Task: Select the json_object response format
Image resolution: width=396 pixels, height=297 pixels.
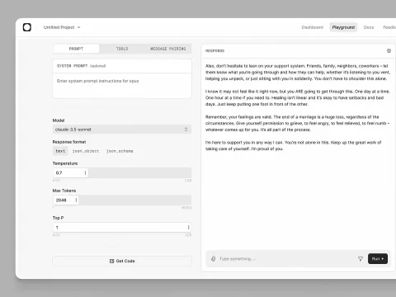Action: (x=86, y=151)
